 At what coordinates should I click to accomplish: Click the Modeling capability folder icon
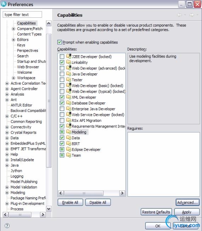coord(69,132)
